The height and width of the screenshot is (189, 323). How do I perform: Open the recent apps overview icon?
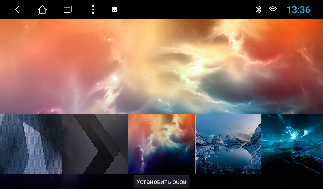pos(68,10)
